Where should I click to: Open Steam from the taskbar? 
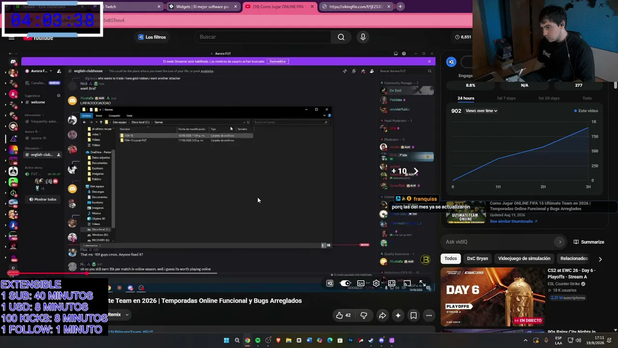click(371, 340)
